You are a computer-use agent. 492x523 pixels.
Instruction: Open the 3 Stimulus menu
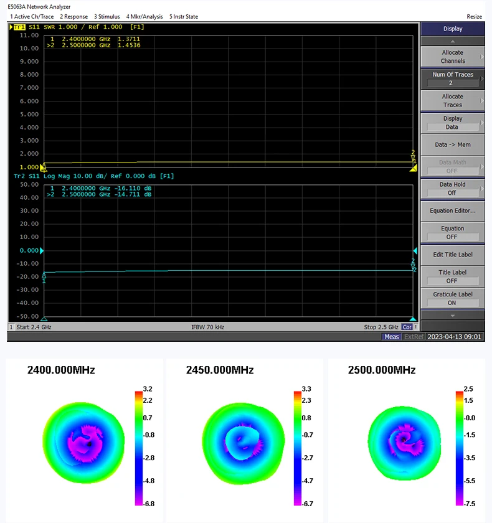[x=106, y=17]
